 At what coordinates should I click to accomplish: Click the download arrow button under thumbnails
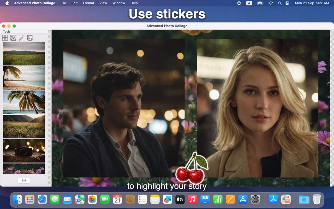click(x=24, y=181)
